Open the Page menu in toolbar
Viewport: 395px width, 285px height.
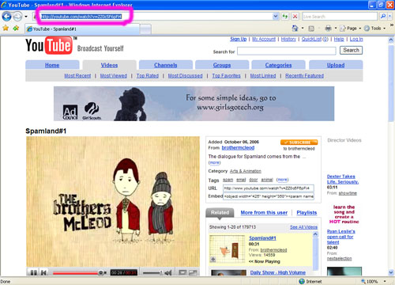350,28
